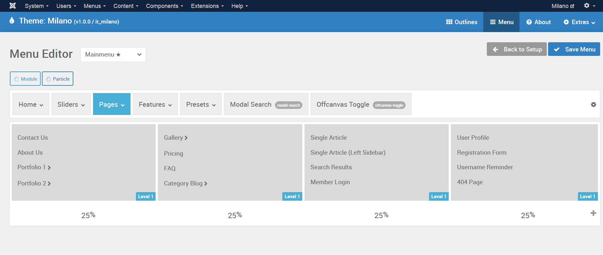This screenshot has height=255, width=603.
Task: Open Milano site preview link
Action: [x=562, y=6]
